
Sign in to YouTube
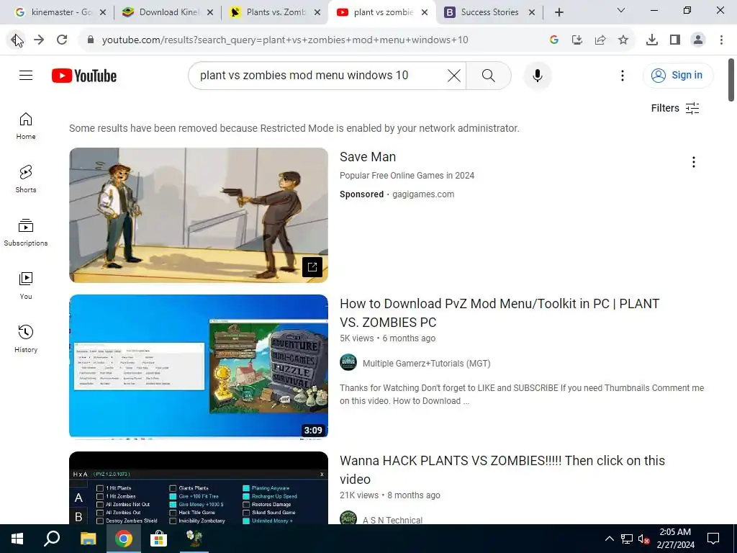pyautogui.click(x=678, y=75)
